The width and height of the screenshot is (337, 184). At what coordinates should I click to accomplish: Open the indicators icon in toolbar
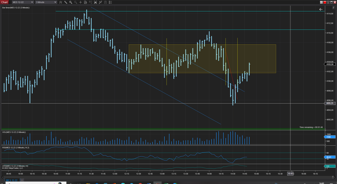[100, 2]
